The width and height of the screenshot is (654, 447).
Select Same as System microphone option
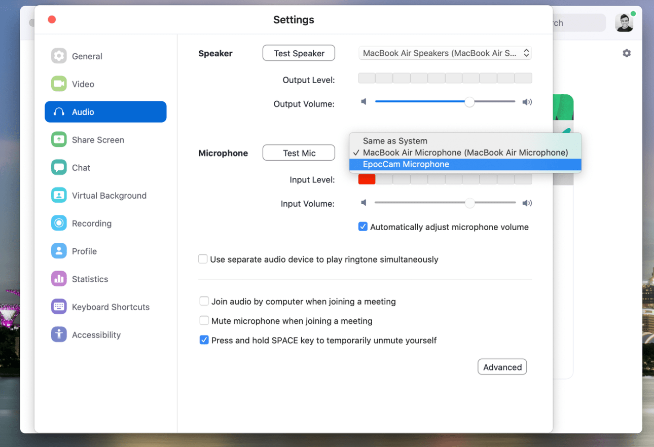coord(394,141)
